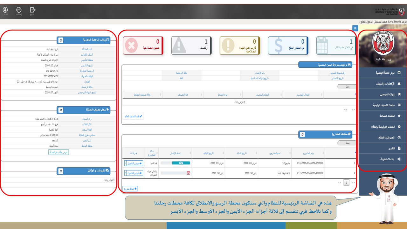Sort projects table by project number column

[x=307, y=153]
